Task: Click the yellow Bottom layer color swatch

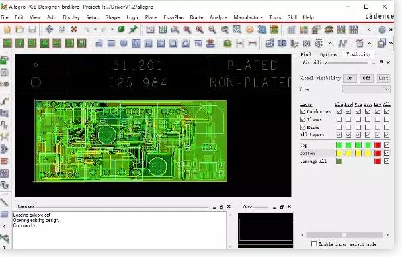Action: (x=339, y=153)
